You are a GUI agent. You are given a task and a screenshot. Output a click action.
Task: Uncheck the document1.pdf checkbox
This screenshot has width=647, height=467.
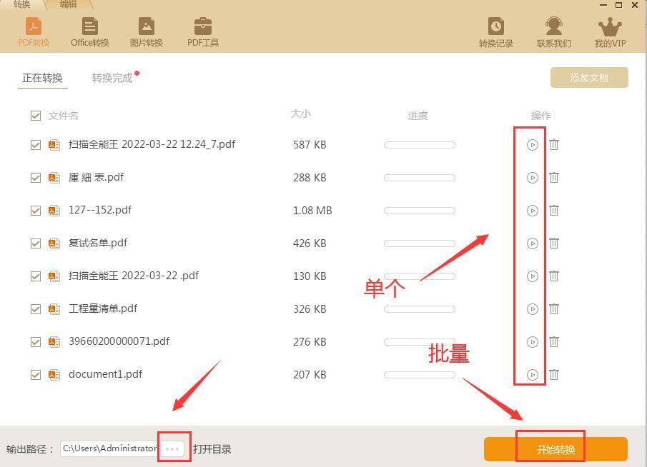click(36, 375)
